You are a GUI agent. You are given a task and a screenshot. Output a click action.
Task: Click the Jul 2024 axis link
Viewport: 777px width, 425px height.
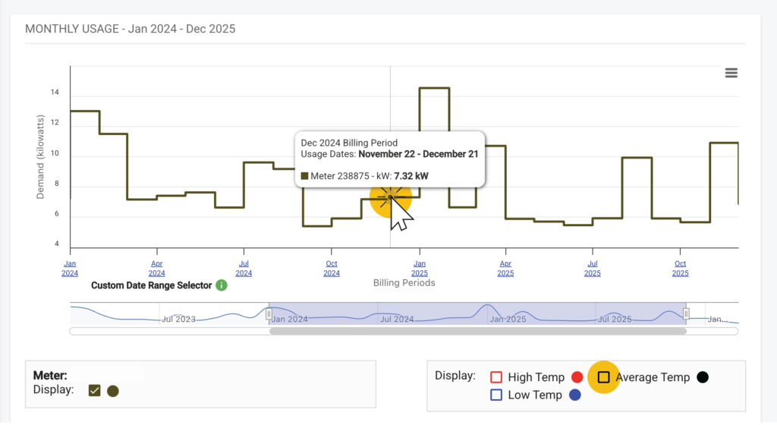point(244,268)
